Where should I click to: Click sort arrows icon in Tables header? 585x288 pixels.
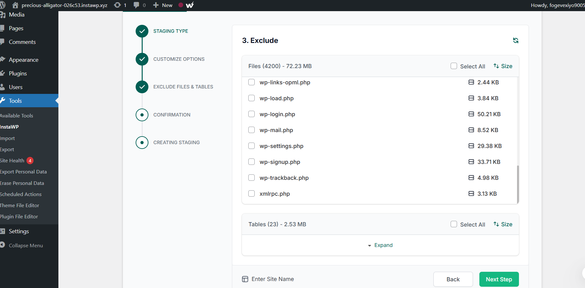pyautogui.click(x=496, y=224)
